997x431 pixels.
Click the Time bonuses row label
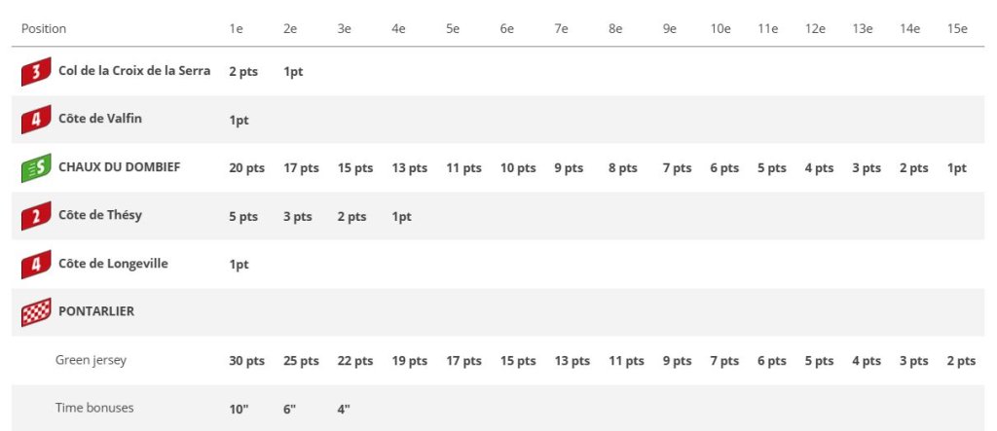pyautogui.click(x=94, y=409)
